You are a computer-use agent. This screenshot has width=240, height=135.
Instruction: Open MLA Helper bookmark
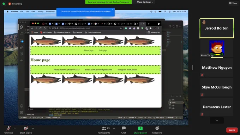[x=46, y=32]
